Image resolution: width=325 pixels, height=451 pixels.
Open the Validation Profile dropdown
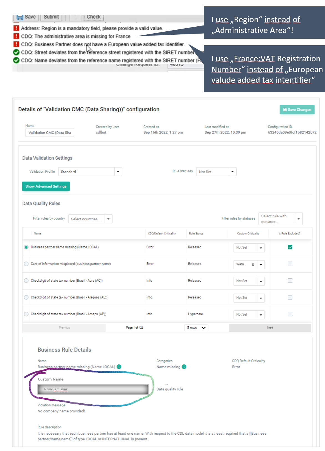[x=118, y=172]
